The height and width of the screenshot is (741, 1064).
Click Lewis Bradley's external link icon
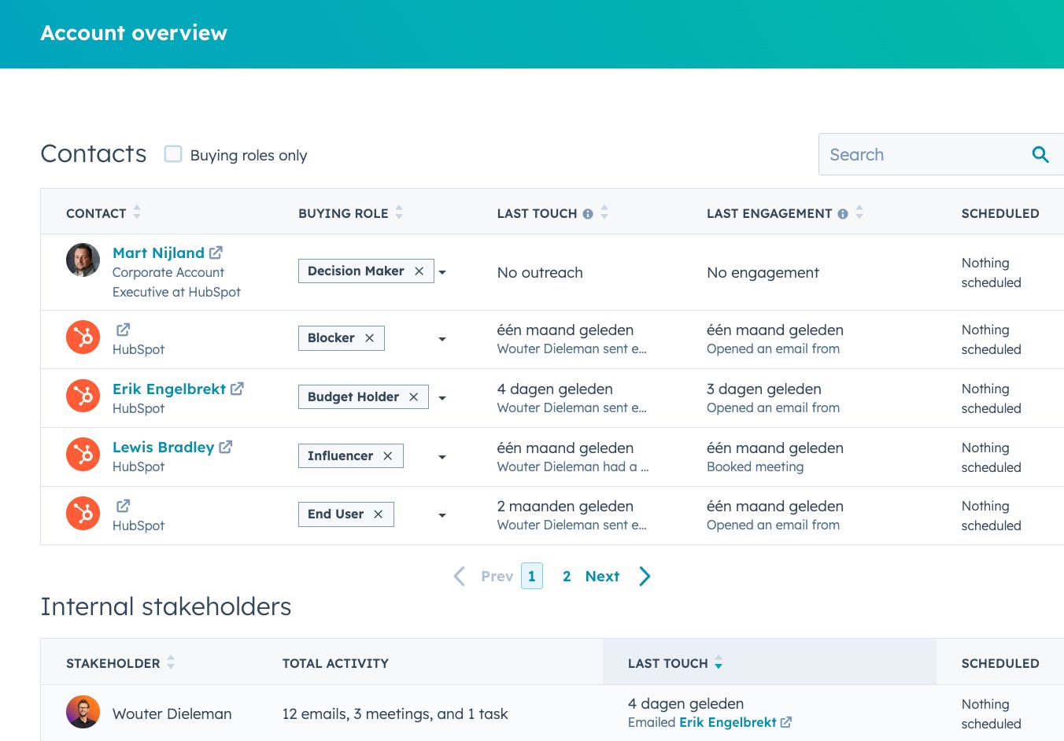pos(226,446)
